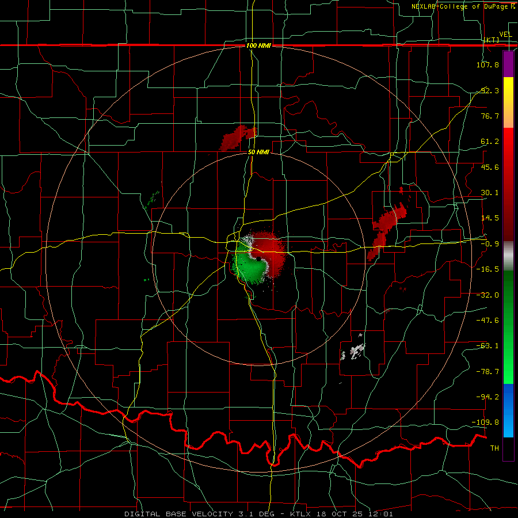The width and height of the screenshot is (518, 518).
Task: Pick the gray segment of the color bar
Action: (x=508, y=256)
